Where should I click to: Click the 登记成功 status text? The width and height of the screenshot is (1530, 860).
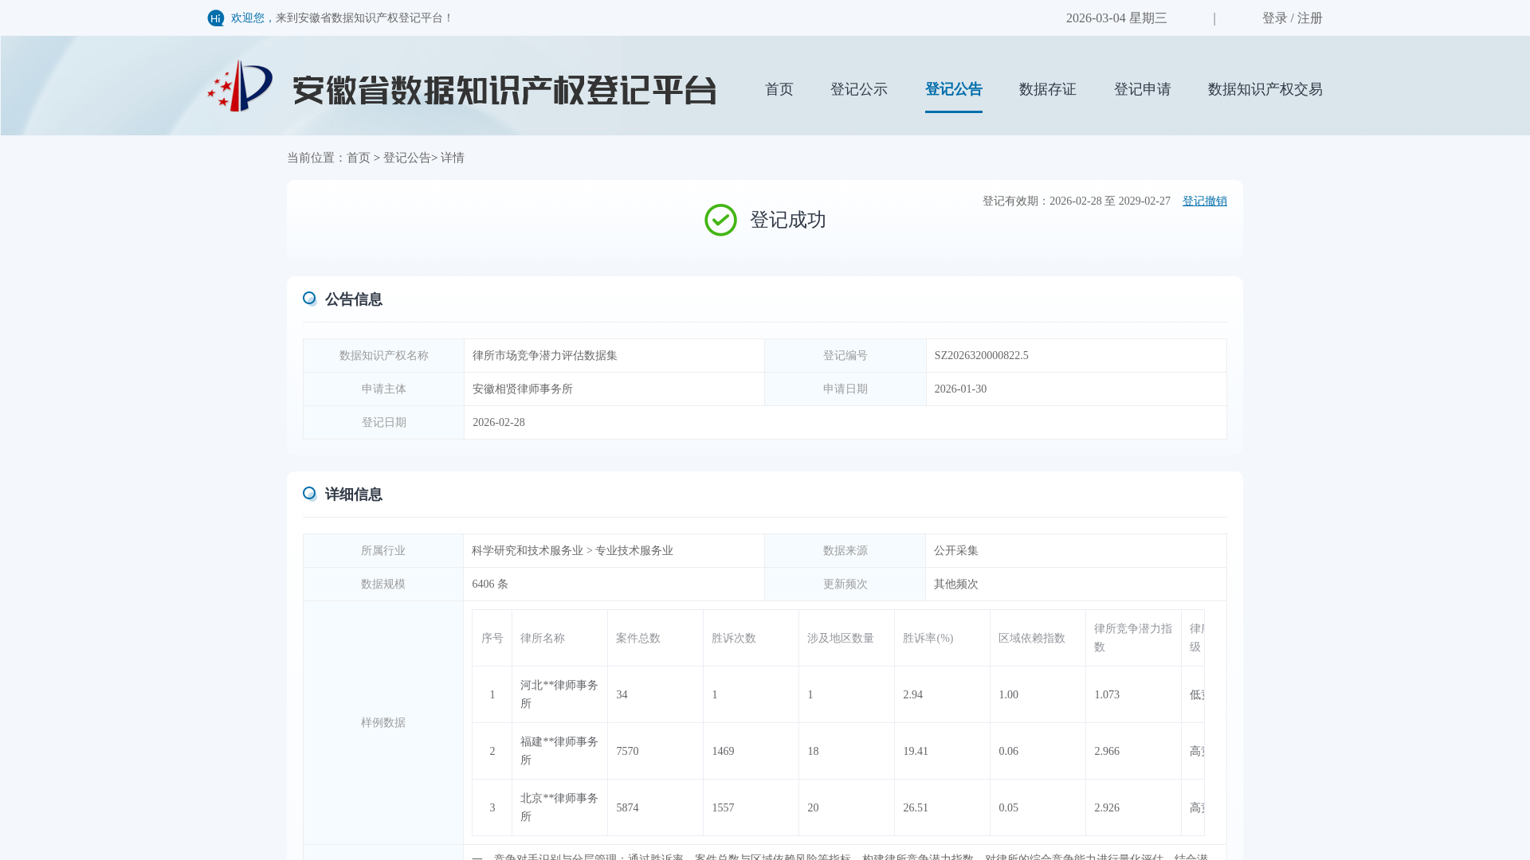(788, 221)
